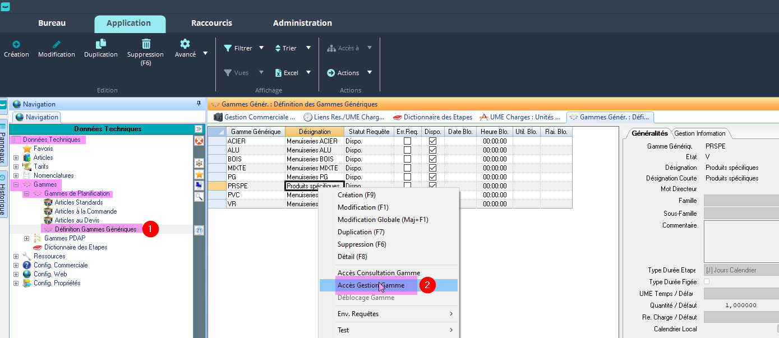The image size is (779, 338).
Task: Open the Filtrer dropdown arrow
Action: [x=261, y=48]
